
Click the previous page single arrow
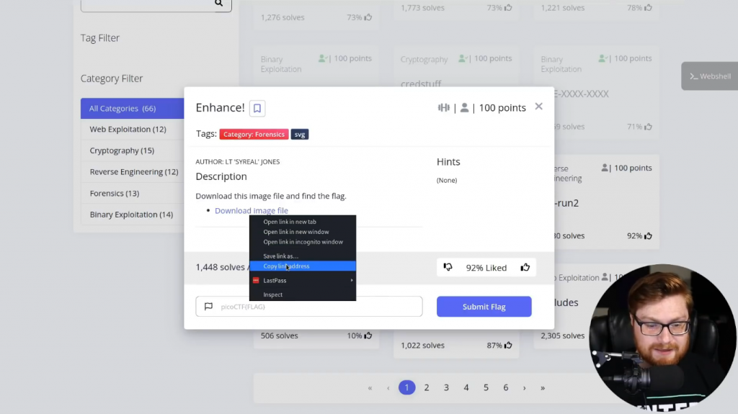click(388, 388)
